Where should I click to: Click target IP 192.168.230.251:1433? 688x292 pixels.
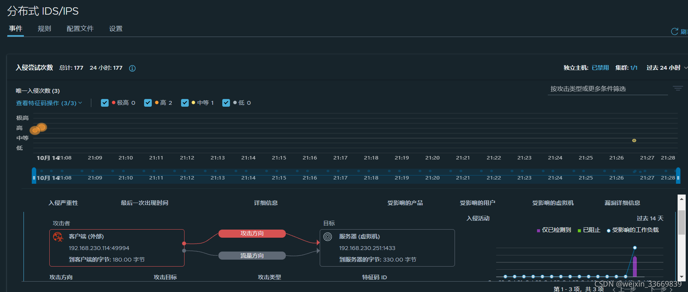click(x=367, y=248)
